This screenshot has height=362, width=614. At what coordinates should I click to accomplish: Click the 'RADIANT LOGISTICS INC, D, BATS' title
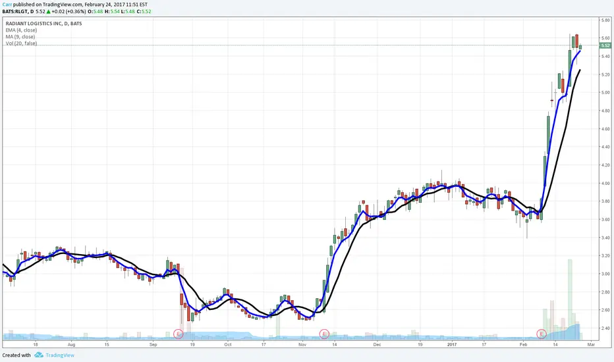pyautogui.click(x=43, y=24)
